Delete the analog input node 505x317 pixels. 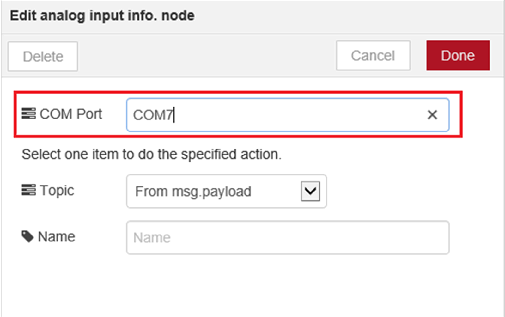(43, 57)
